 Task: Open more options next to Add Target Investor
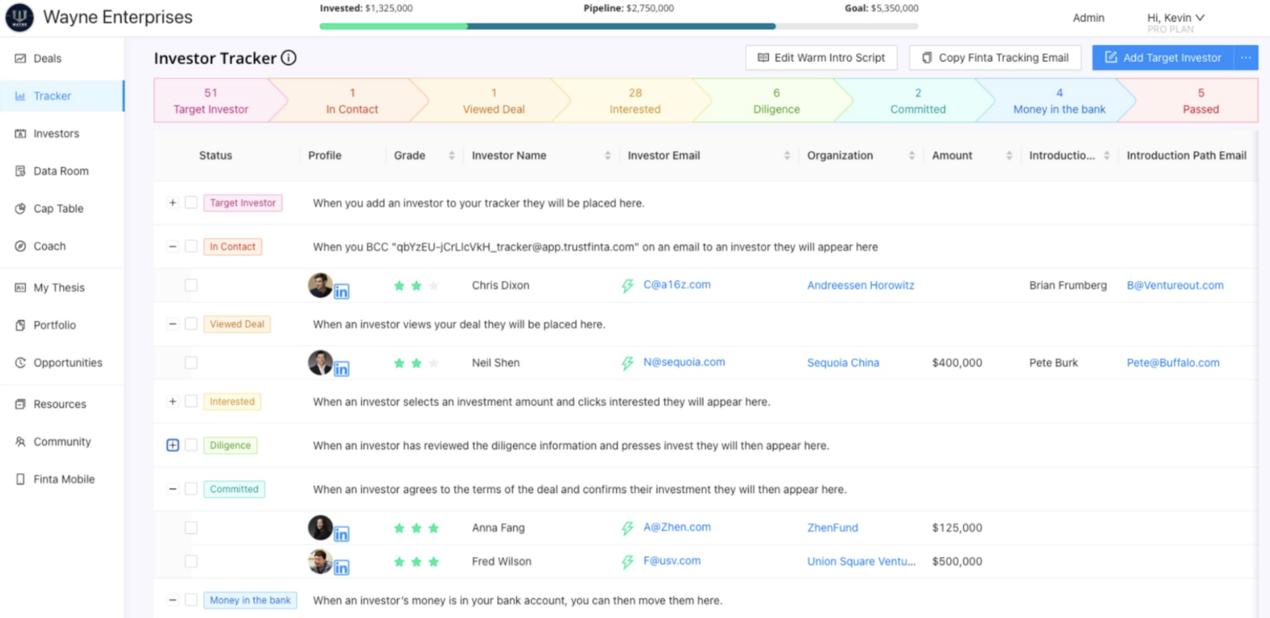[x=1246, y=58]
